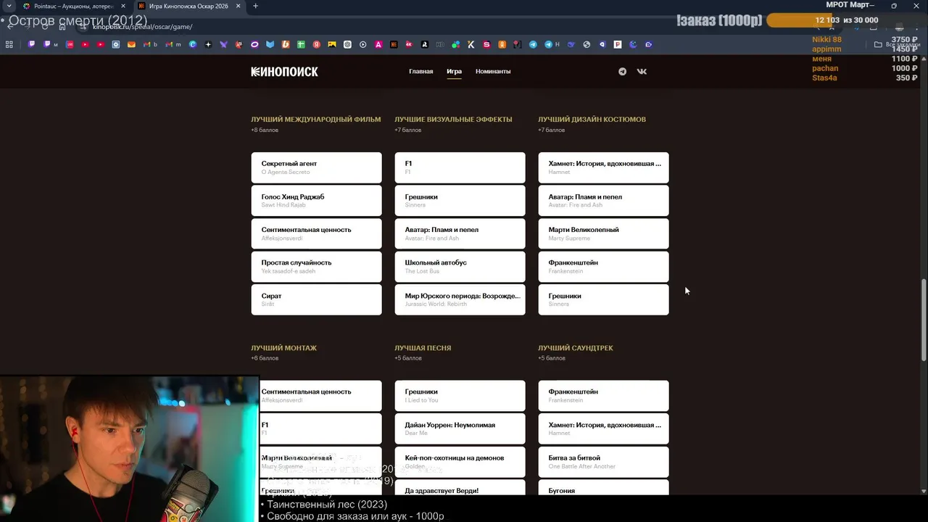Open the Все закладки bookmarks folder

[x=898, y=44]
